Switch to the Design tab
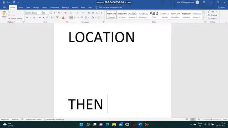 click(36, 7)
